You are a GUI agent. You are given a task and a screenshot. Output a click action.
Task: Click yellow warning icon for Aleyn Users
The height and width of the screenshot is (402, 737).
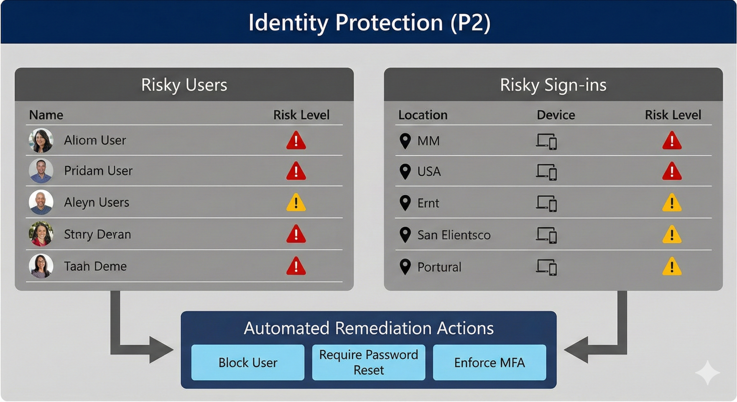pyautogui.click(x=296, y=203)
